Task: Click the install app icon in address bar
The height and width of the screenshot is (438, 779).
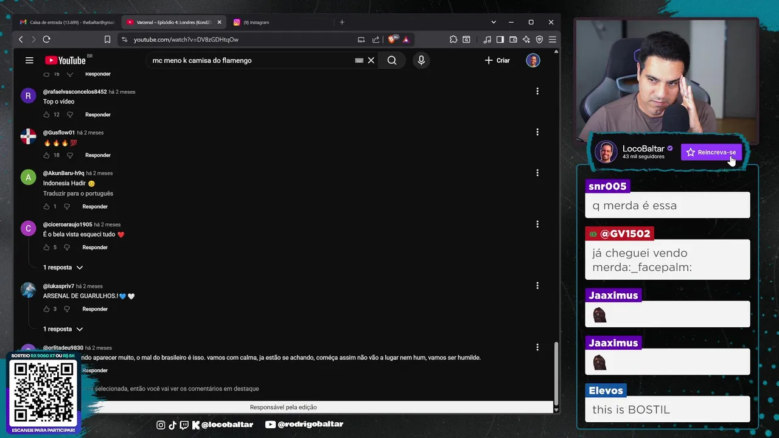Action: 362,40
